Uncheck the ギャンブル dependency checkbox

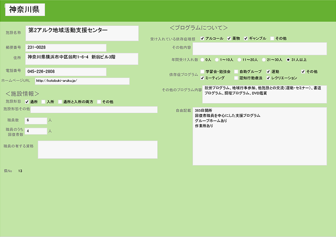pos(246,39)
